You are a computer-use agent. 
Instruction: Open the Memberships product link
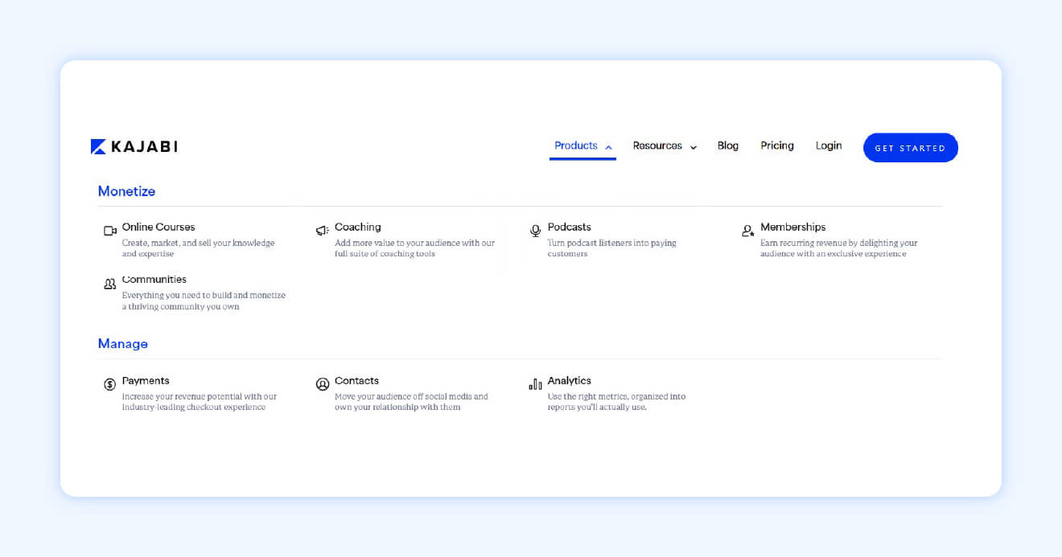tap(793, 227)
